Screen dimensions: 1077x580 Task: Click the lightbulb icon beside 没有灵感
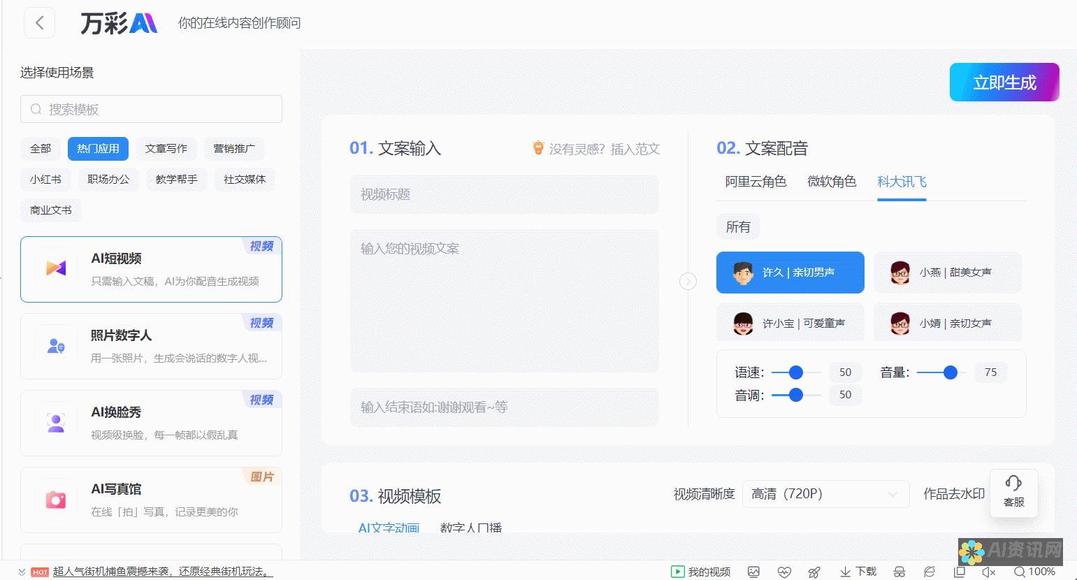click(538, 148)
